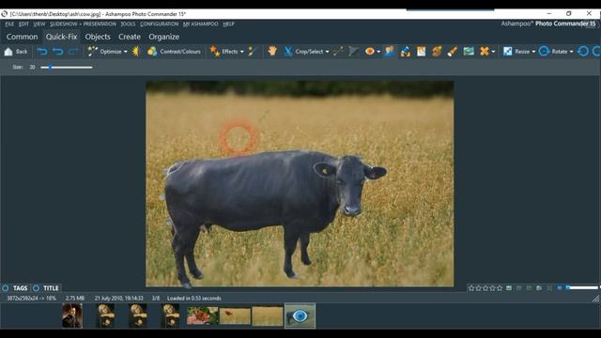Click the flashlight tool icon

coord(453,52)
